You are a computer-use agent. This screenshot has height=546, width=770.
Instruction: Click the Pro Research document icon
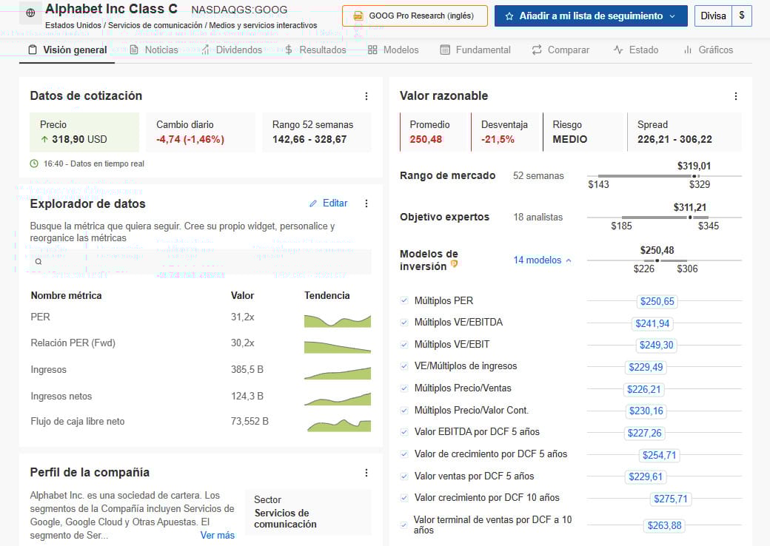358,16
